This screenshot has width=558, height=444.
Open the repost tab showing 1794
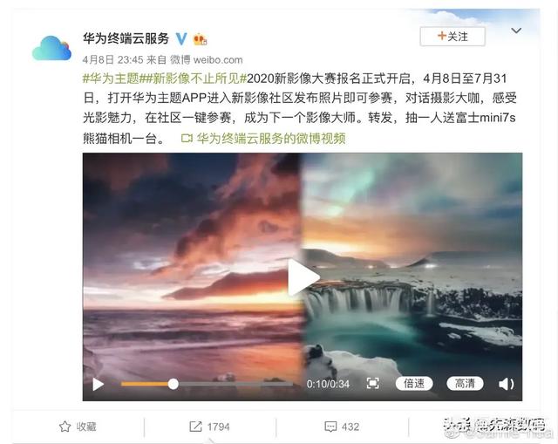pos(209,427)
